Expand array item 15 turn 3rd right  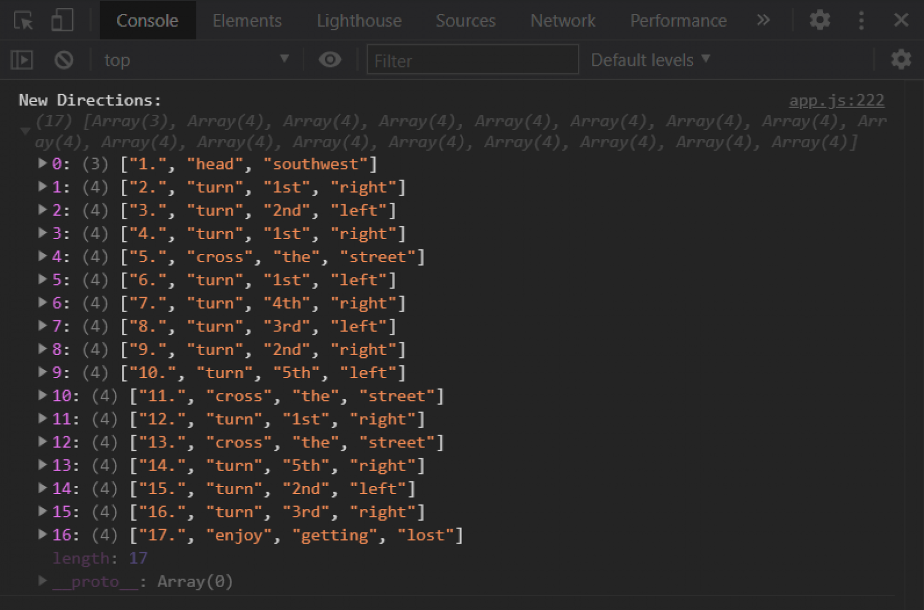tap(42, 511)
